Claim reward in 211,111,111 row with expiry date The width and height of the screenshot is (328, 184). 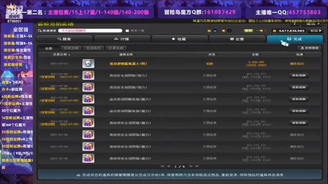point(299,123)
